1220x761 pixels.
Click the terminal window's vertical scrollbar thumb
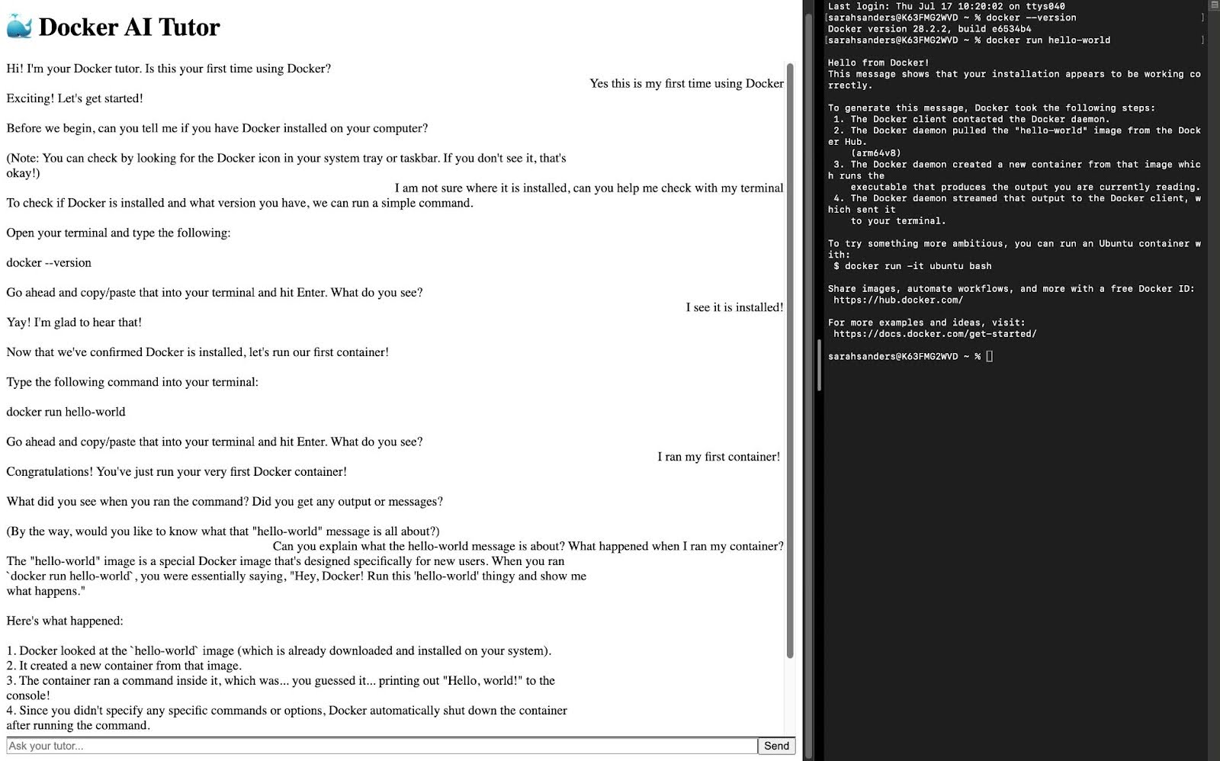(x=819, y=365)
